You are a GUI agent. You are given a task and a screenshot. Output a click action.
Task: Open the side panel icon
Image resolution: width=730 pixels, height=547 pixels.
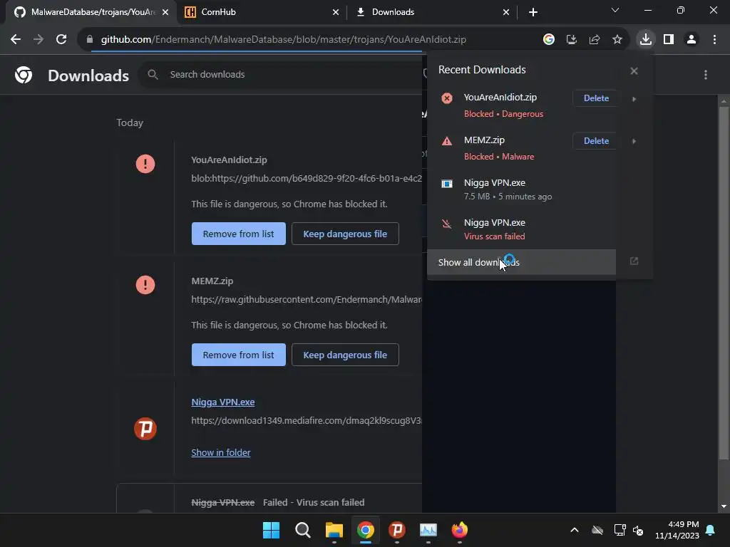669,40
